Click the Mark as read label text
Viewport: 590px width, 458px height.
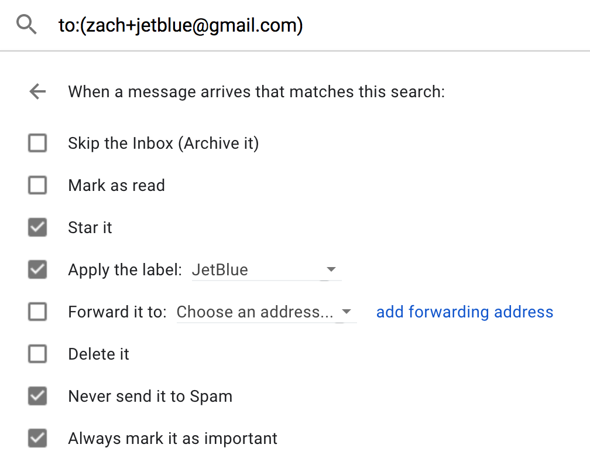click(x=116, y=185)
